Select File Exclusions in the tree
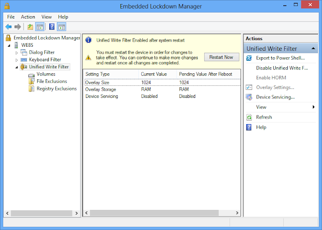Viewport: 322px width, 230px height. 52,81
